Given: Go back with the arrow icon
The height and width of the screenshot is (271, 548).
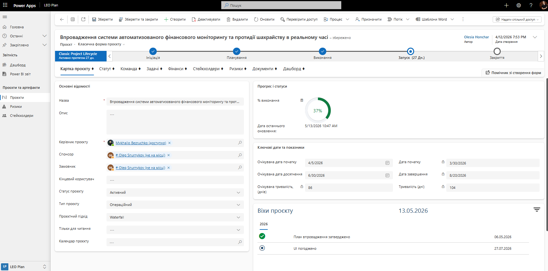Looking at the screenshot, I should 62,19.
